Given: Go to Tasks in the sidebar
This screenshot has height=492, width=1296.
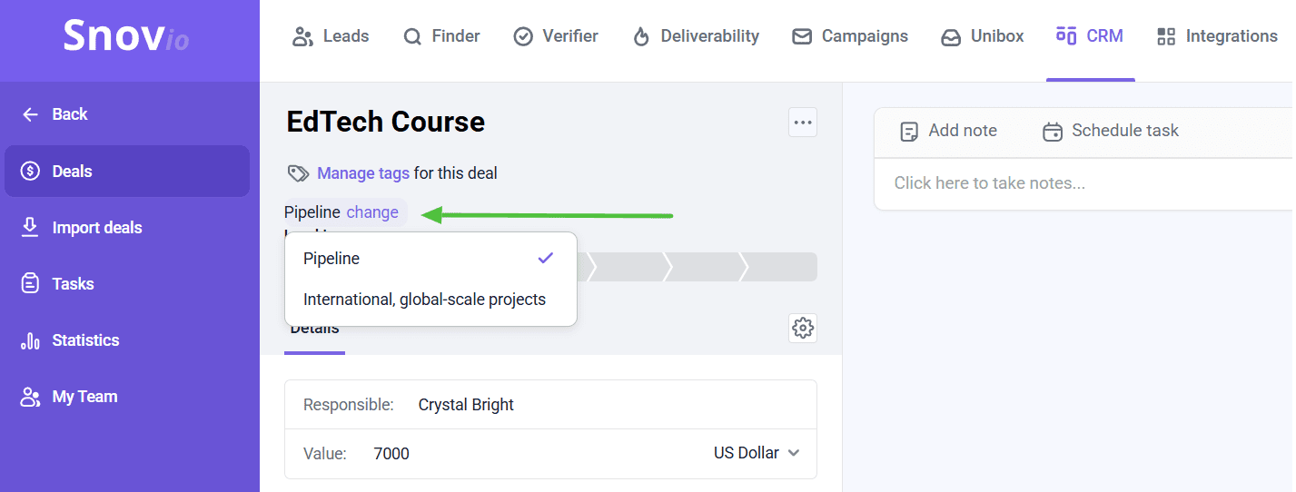Looking at the screenshot, I should pos(73,284).
